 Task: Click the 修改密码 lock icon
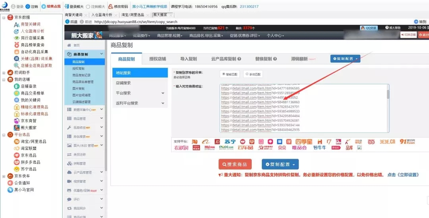click(x=110, y=7)
